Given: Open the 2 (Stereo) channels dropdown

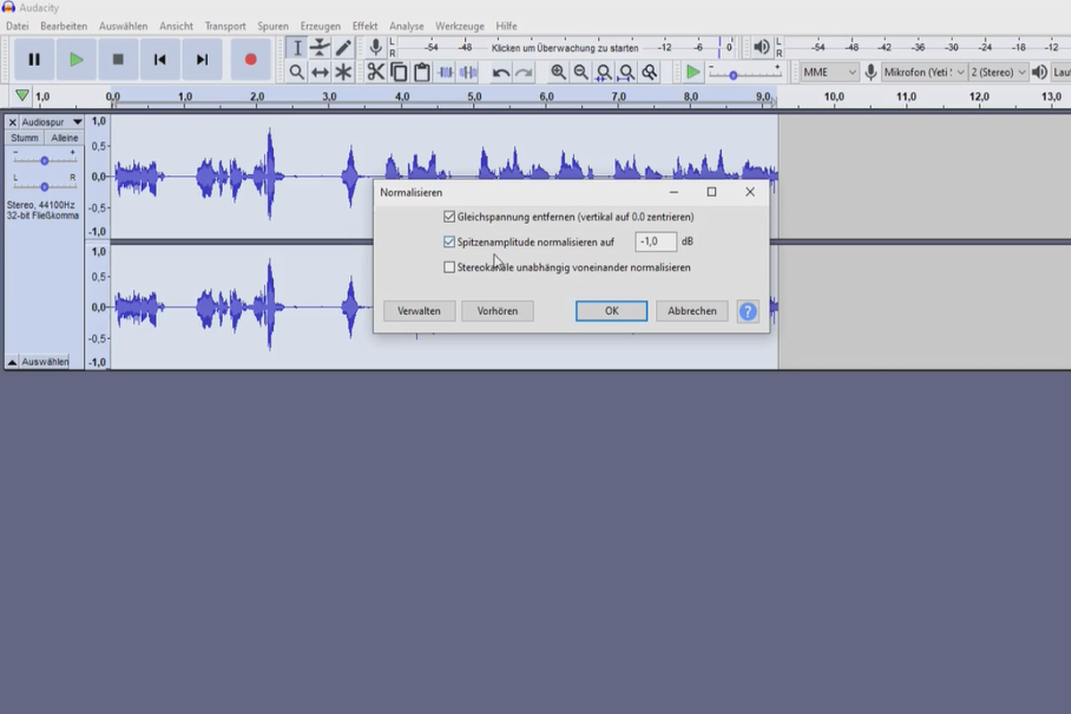Looking at the screenshot, I should [x=998, y=72].
